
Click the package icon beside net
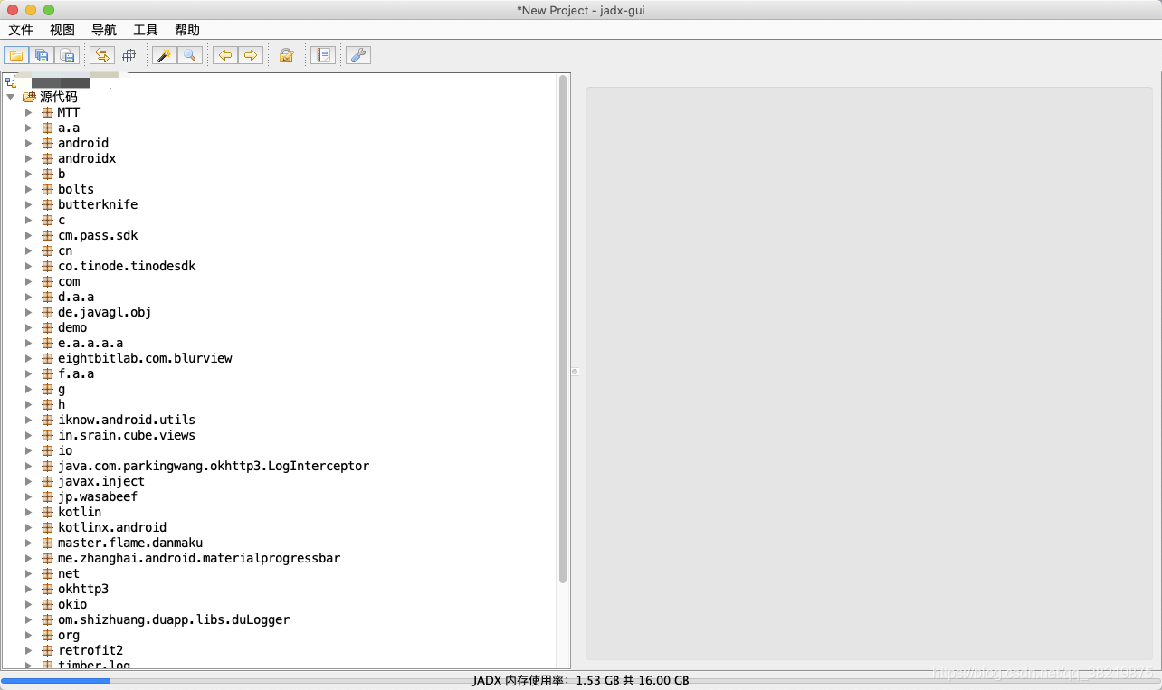click(x=47, y=573)
